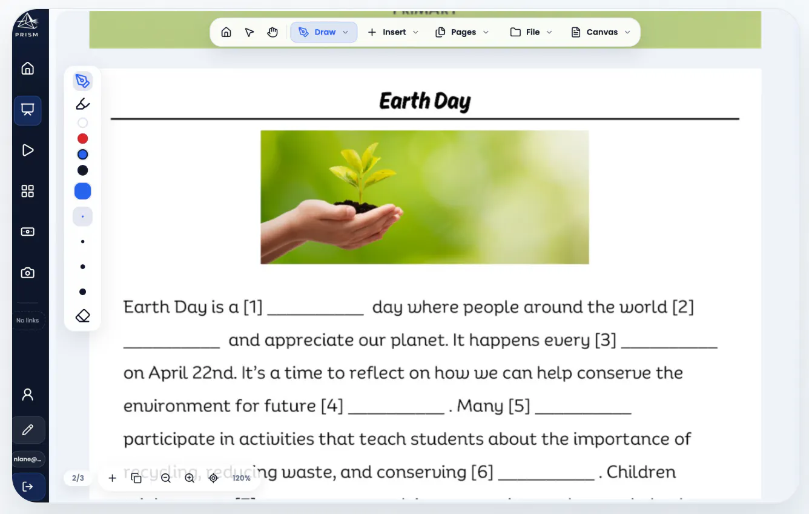Click the home icon in top toolbar
The width and height of the screenshot is (809, 514).
(x=226, y=32)
